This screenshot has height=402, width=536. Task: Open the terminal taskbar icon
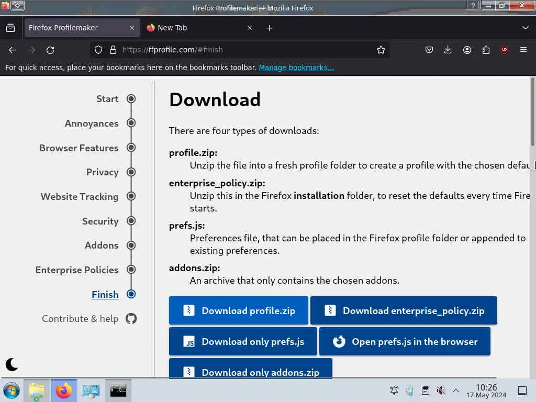118,390
